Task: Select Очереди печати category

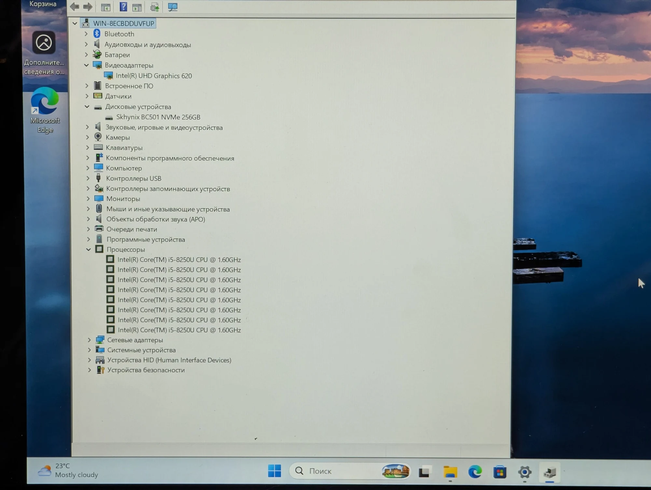Action: (132, 229)
